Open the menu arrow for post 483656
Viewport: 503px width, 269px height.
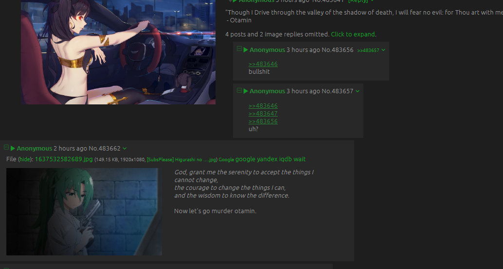[383, 50]
